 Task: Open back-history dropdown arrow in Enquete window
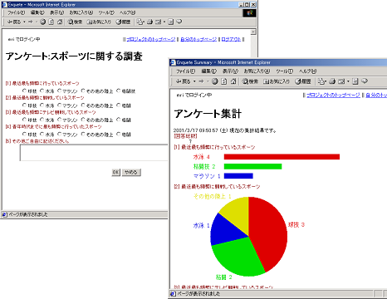[24, 22]
